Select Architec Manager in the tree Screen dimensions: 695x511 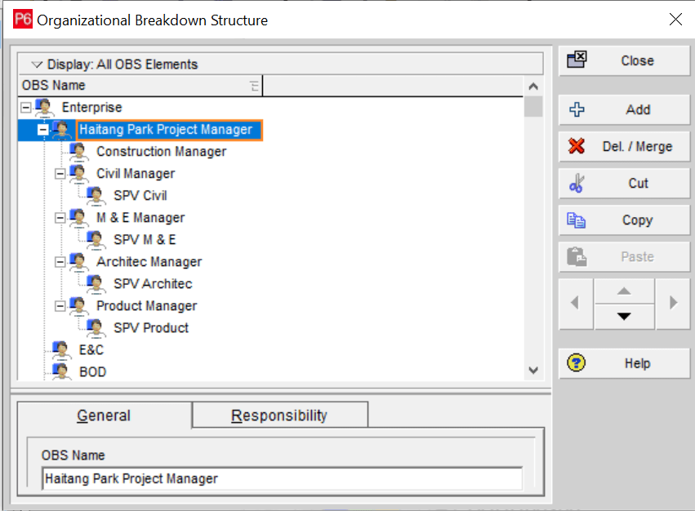(x=149, y=262)
